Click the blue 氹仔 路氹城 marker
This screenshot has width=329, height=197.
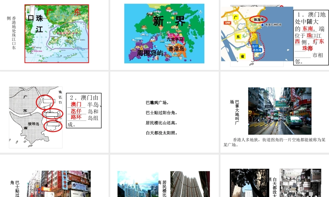click(x=257, y=48)
